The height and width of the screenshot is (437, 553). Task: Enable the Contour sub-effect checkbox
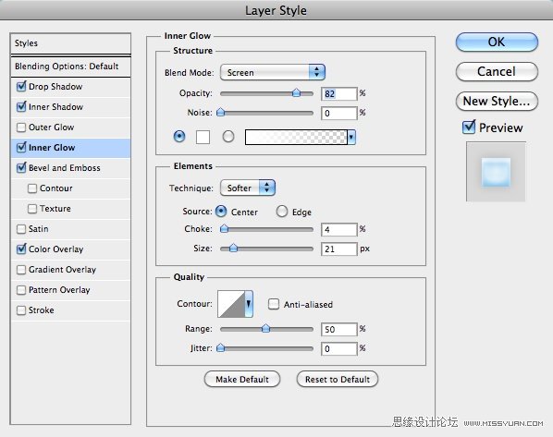coord(32,188)
